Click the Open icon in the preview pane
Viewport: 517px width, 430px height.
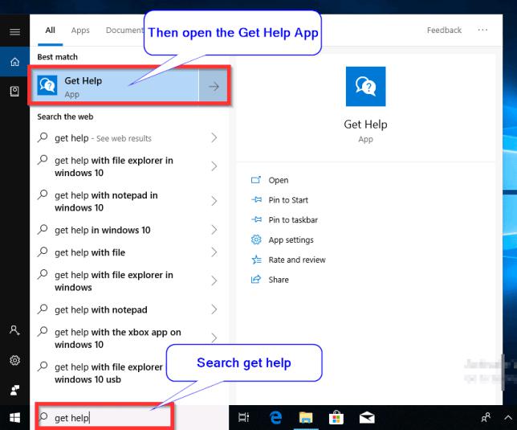(256, 180)
